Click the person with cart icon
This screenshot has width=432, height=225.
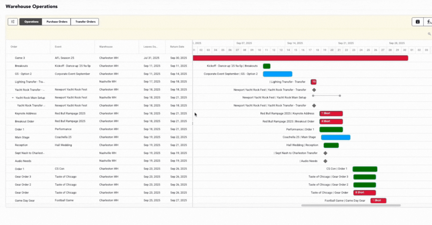(x=428, y=22)
